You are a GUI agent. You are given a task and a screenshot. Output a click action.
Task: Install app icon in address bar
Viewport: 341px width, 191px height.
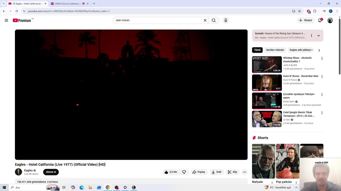tap(294, 11)
